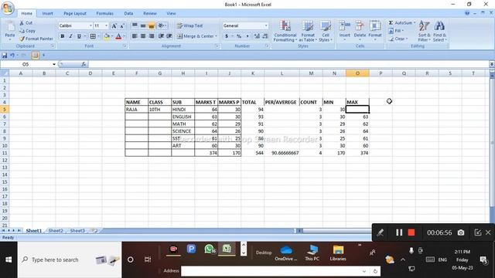Increase font size with Grow Font
This screenshot has height=278, width=495.
[114, 25]
